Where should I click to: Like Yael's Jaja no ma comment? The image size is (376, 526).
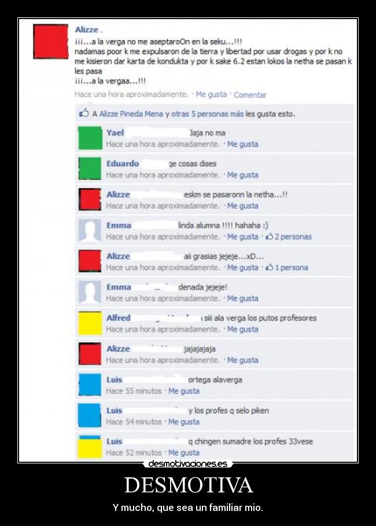[x=242, y=144]
